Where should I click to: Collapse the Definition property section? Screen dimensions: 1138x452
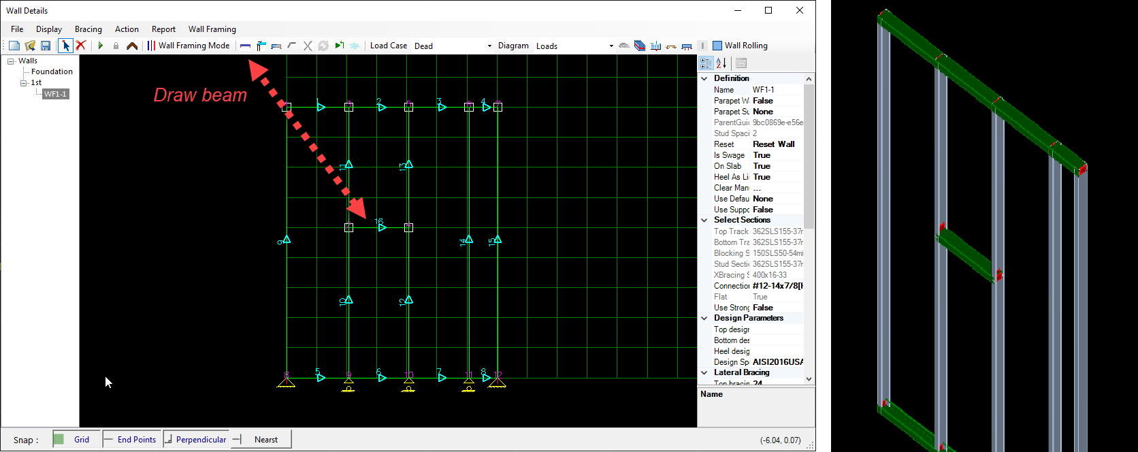(704, 78)
